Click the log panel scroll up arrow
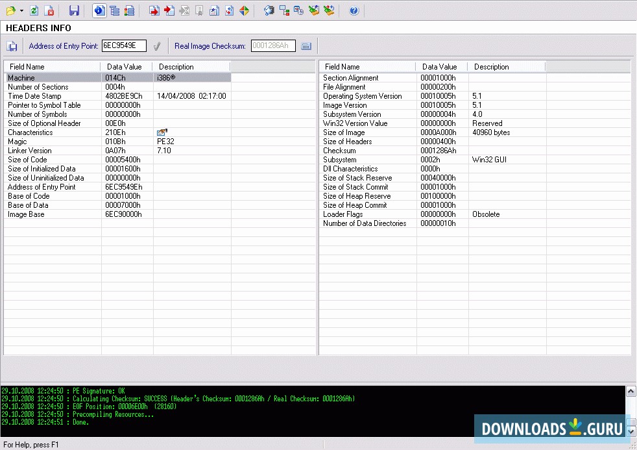The height and width of the screenshot is (450, 637). click(631, 391)
